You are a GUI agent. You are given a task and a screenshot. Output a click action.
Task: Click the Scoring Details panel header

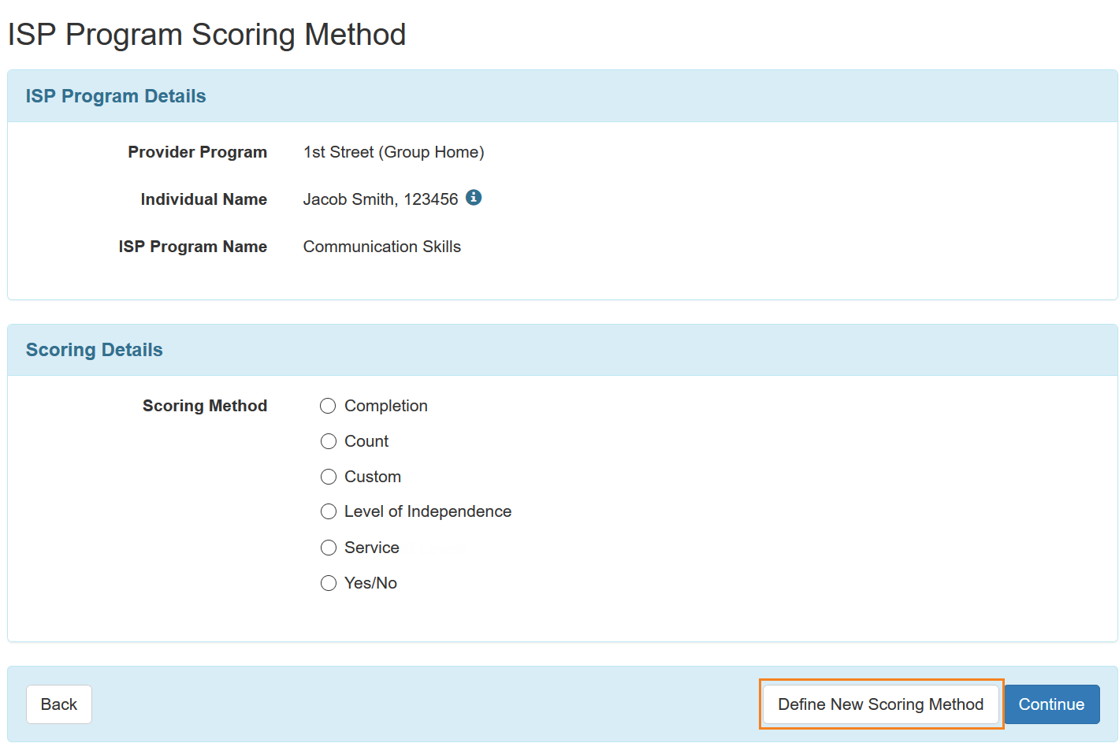(95, 350)
